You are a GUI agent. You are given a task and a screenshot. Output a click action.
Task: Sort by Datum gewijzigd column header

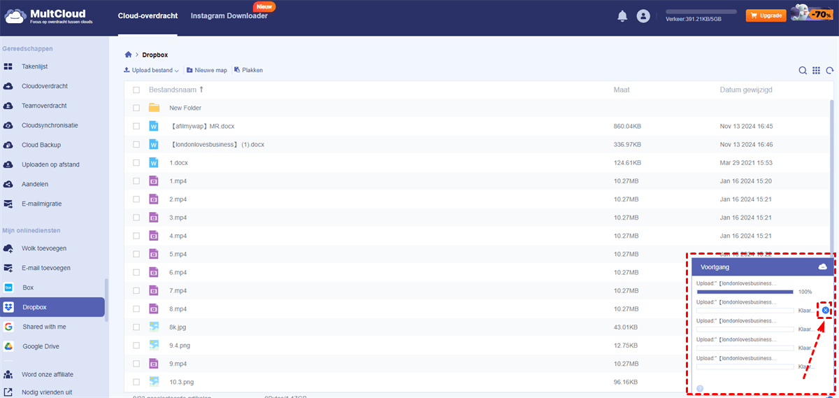click(x=746, y=90)
